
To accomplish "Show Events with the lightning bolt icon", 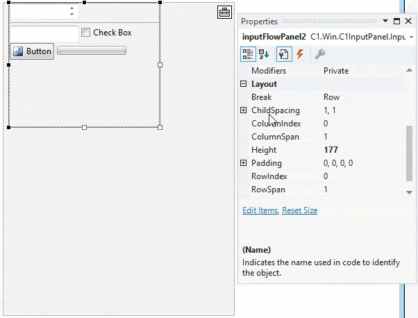I will pyautogui.click(x=300, y=54).
